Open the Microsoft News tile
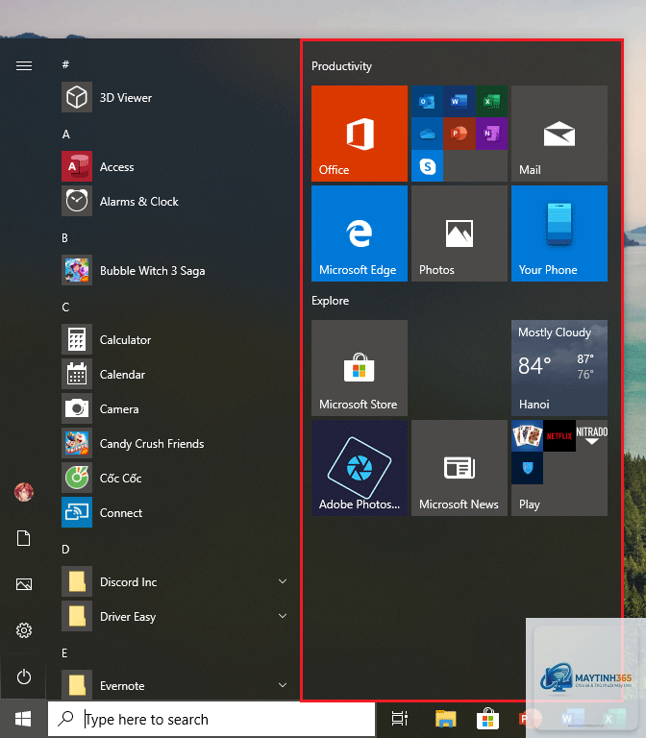 click(460, 468)
